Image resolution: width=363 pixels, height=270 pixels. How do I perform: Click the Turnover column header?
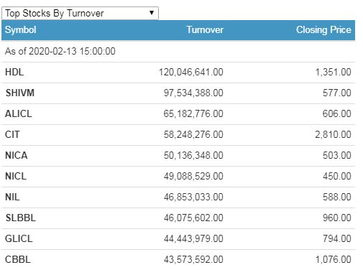pyautogui.click(x=205, y=30)
